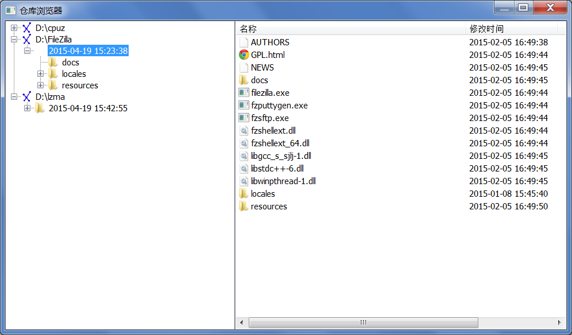Viewport: 572px width, 335px height.
Task: Sort the list by 名称 column header
Action: coord(350,29)
